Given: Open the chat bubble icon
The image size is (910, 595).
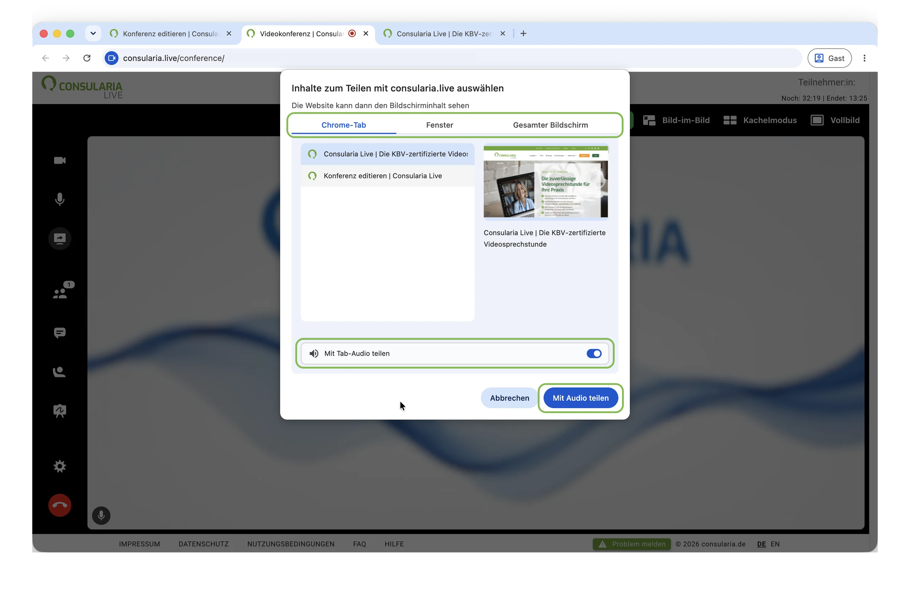Looking at the screenshot, I should (x=60, y=333).
